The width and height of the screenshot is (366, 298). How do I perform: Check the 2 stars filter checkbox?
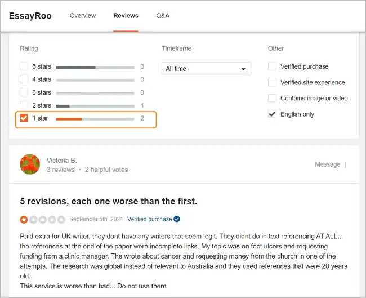point(24,105)
